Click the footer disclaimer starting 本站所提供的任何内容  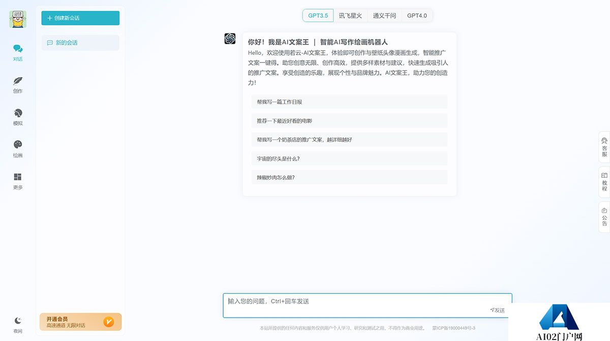(342, 328)
